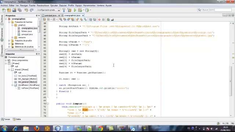Minimize the Inspector panel

(x=37, y=54)
